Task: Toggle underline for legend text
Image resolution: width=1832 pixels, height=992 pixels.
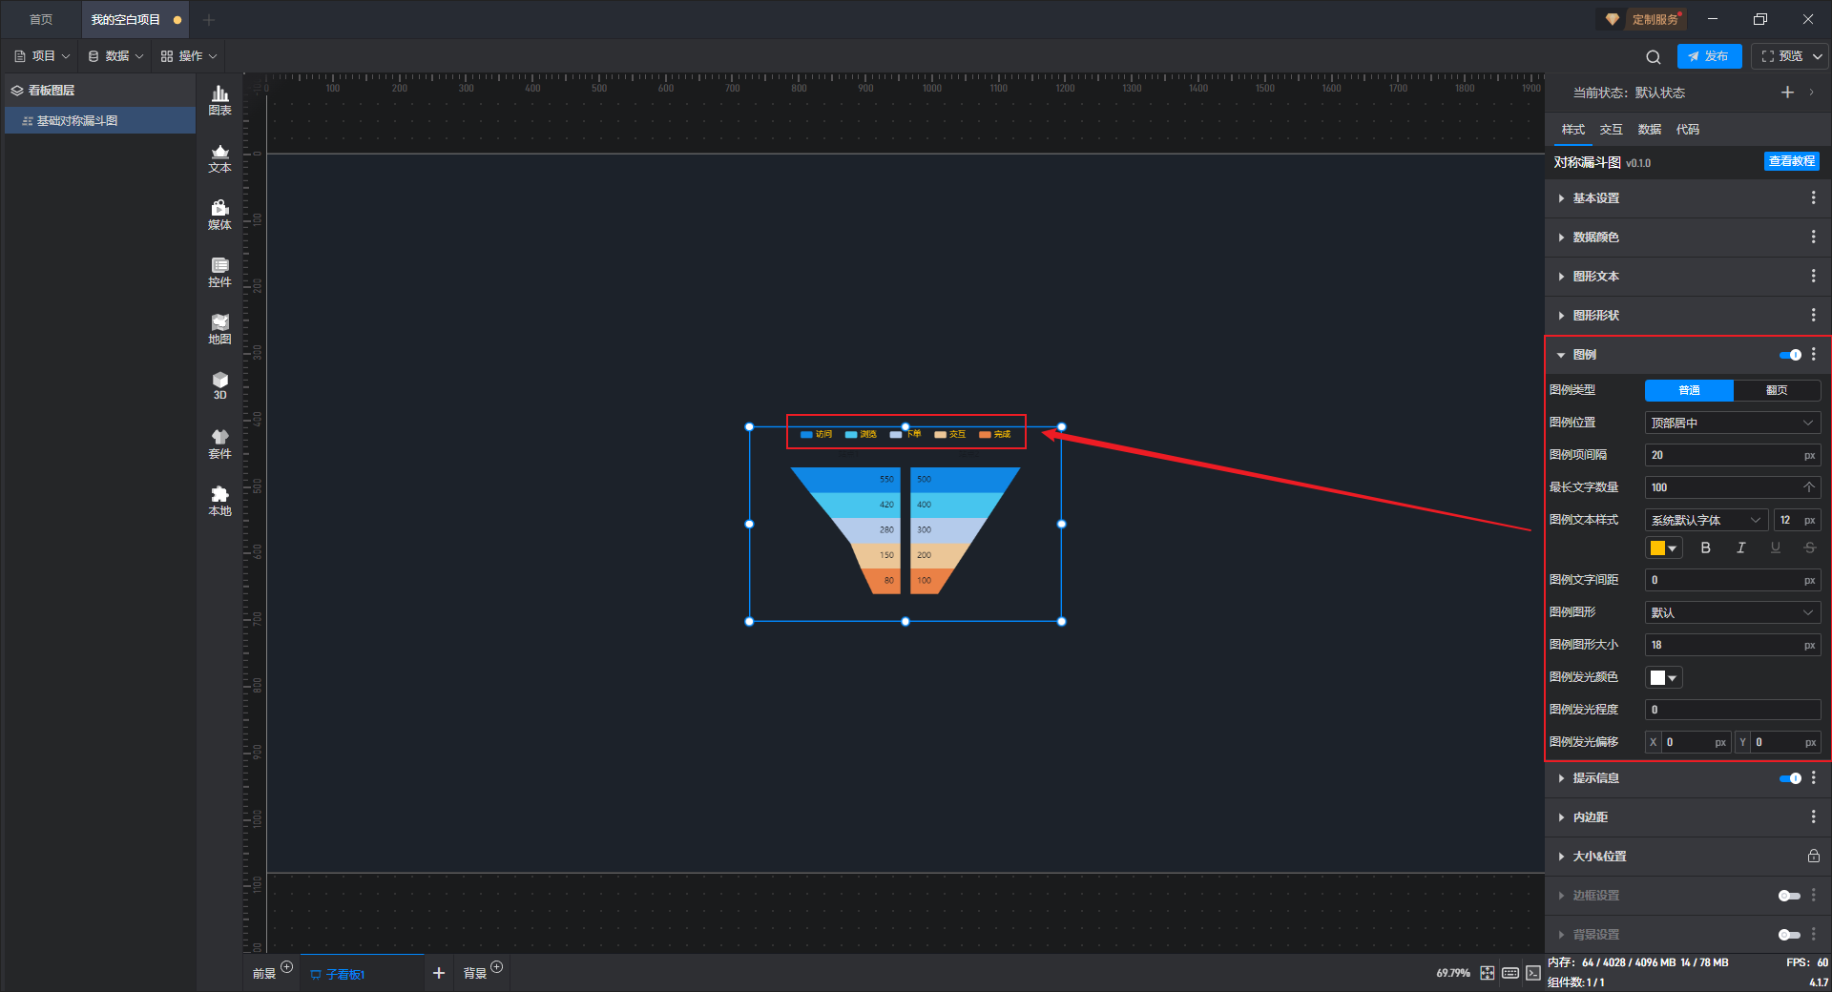Action: pos(1775,548)
